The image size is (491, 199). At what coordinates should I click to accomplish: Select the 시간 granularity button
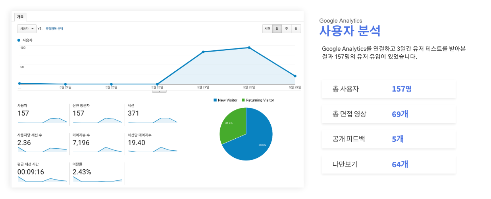pos(267,29)
